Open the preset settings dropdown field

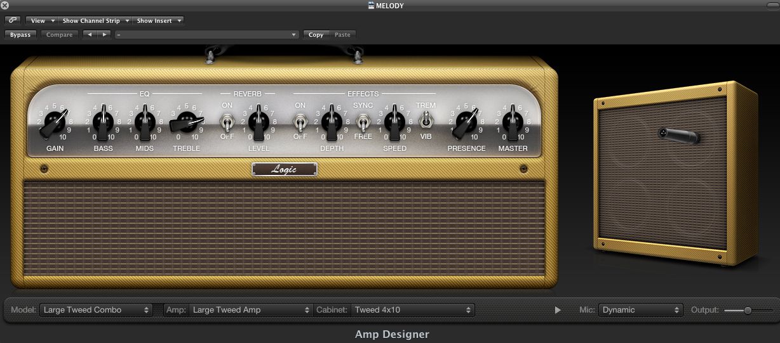click(207, 35)
